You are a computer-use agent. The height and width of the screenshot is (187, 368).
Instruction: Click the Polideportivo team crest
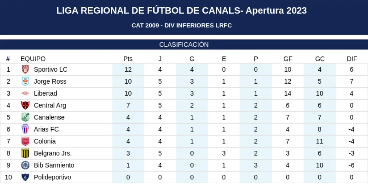point(25,177)
